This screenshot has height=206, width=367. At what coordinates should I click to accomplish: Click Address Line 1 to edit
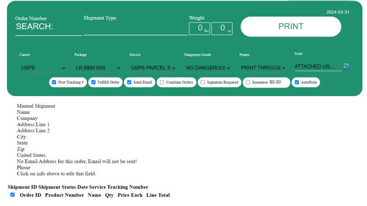click(x=33, y=125)
